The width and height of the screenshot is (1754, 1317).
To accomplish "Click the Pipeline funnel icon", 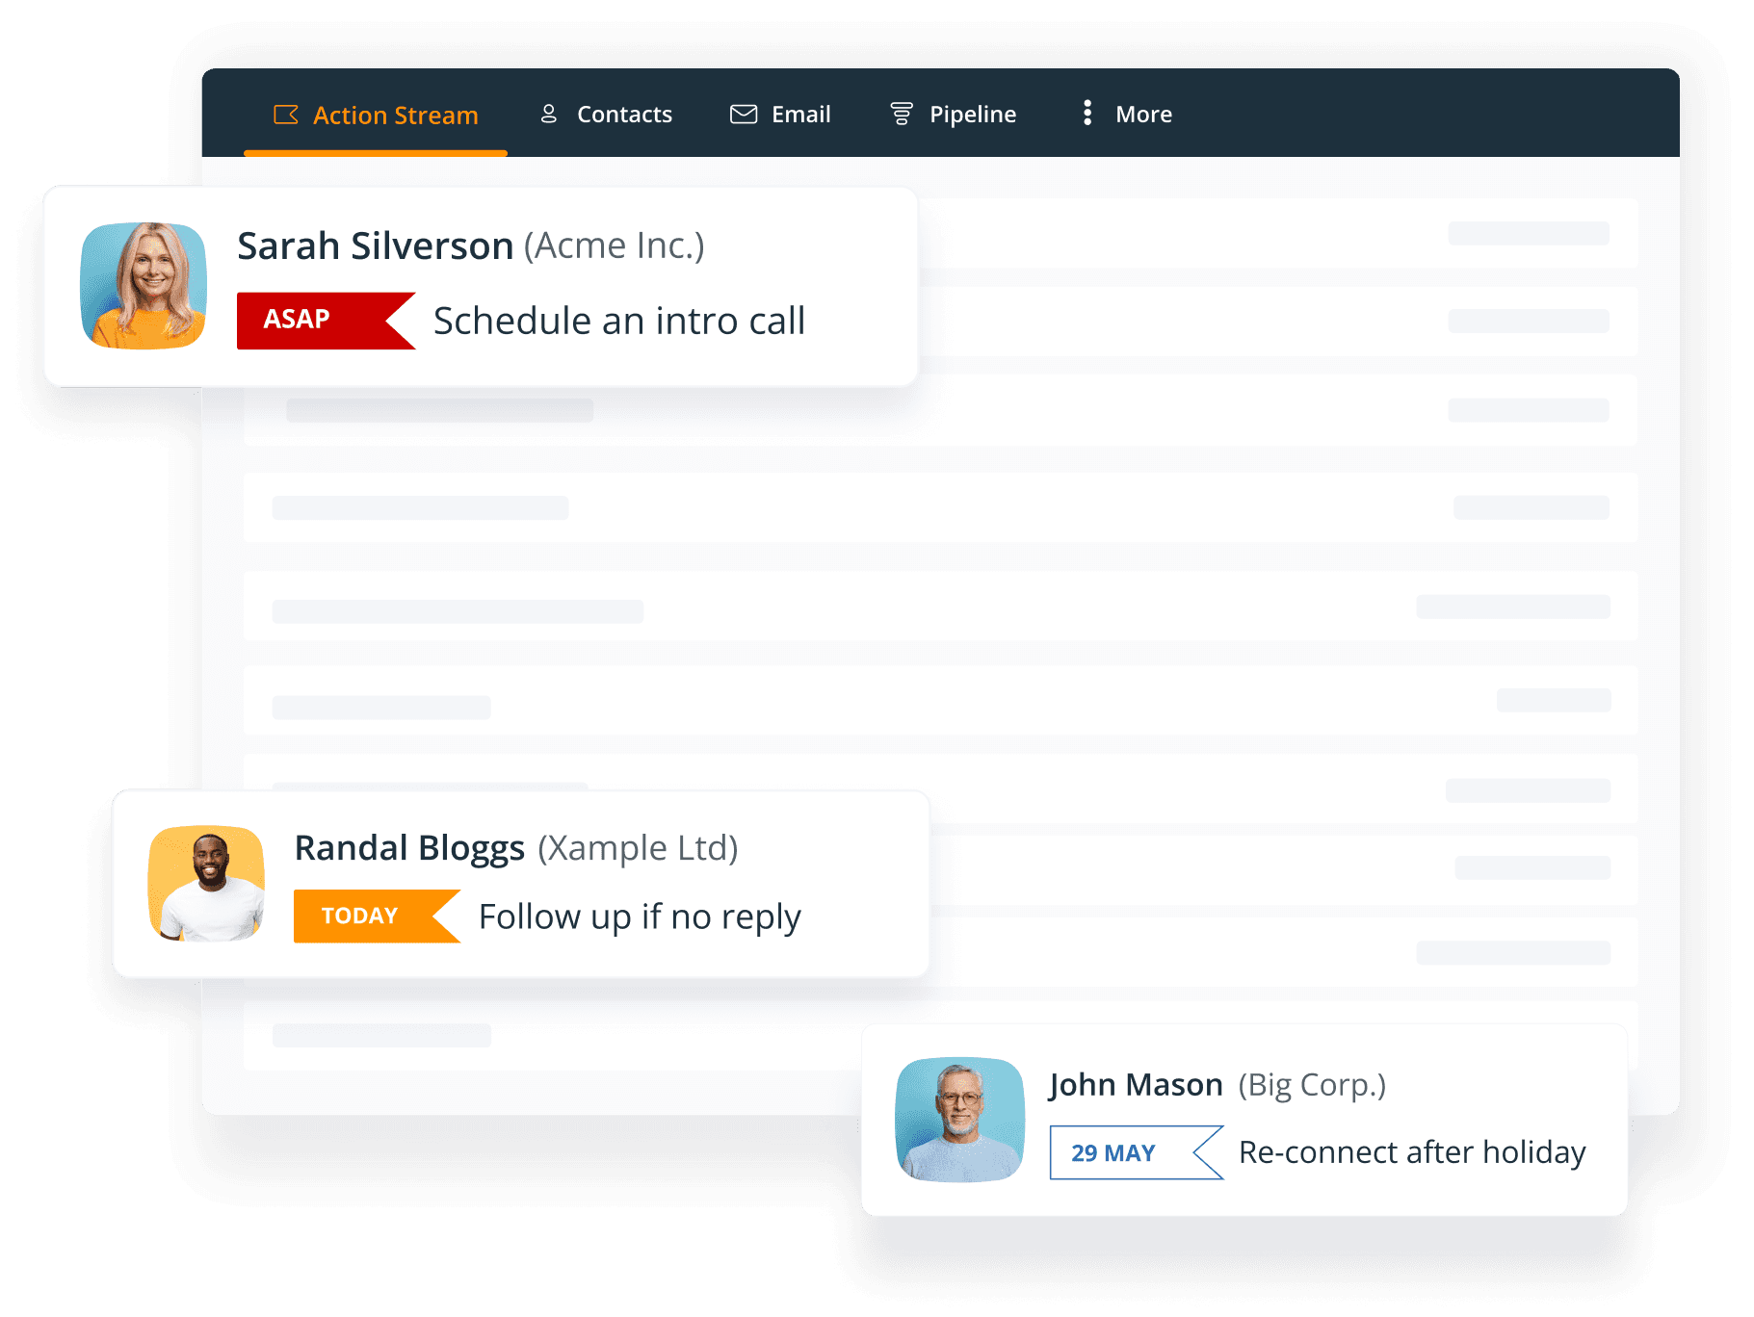I will [x=902, y=115].
